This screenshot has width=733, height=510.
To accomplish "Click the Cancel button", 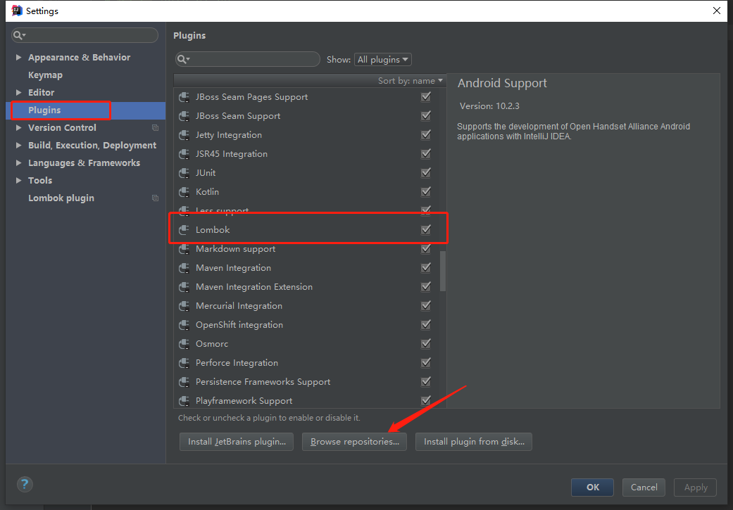I will tap(644, 487).
